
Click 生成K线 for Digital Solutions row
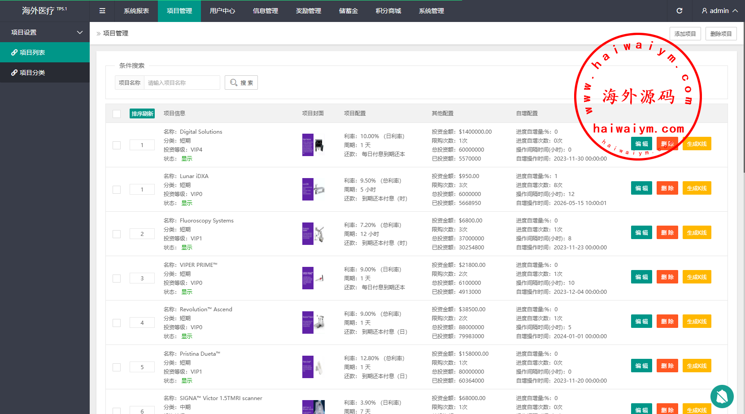[x=697, y=144]
